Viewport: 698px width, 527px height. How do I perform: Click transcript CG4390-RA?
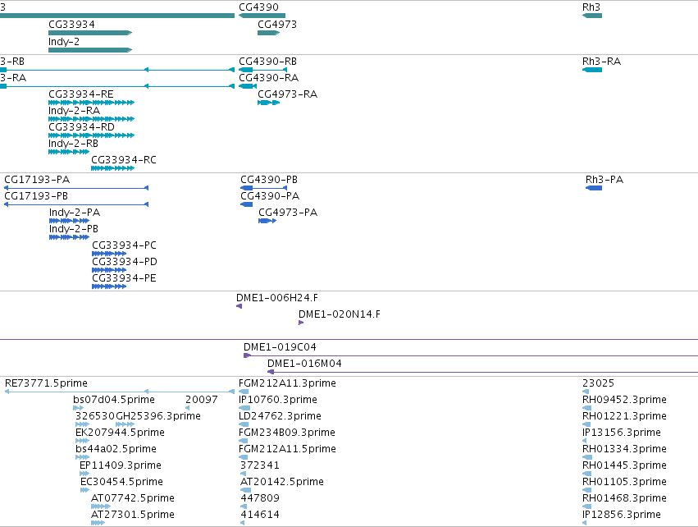248,86
